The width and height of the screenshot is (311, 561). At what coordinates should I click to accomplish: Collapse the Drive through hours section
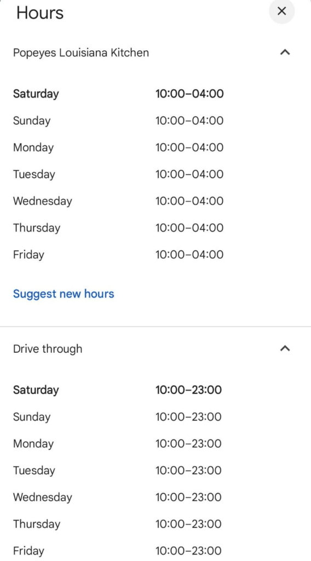pyautogui.click(x=285, y=348)
